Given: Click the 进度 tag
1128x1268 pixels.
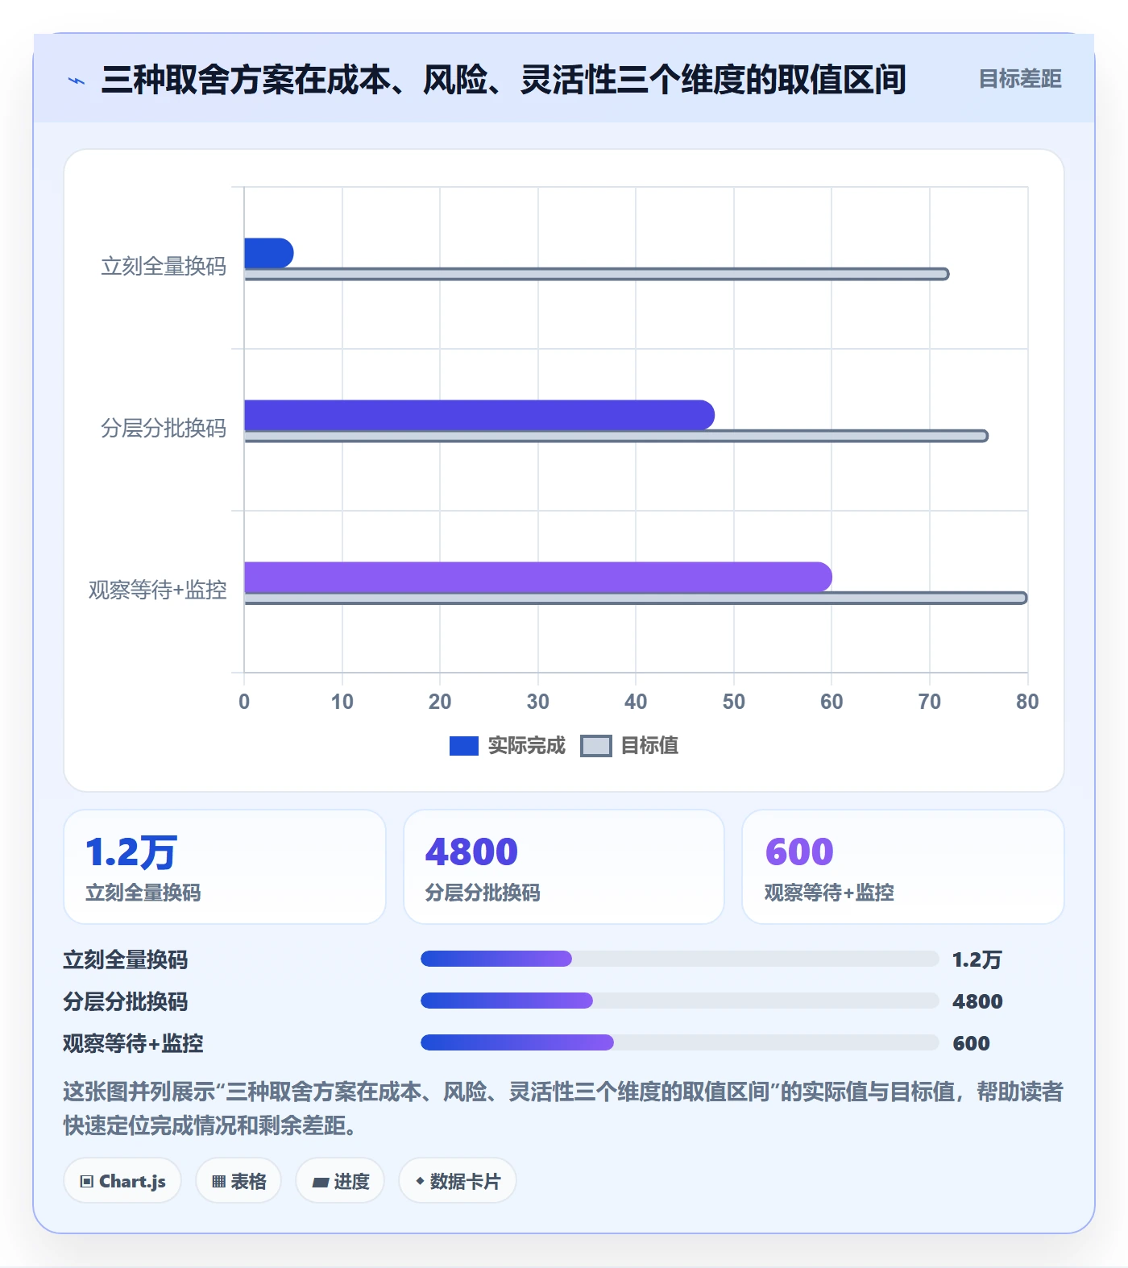Looking at the screenshot, I should click(x=340, y=1181).
